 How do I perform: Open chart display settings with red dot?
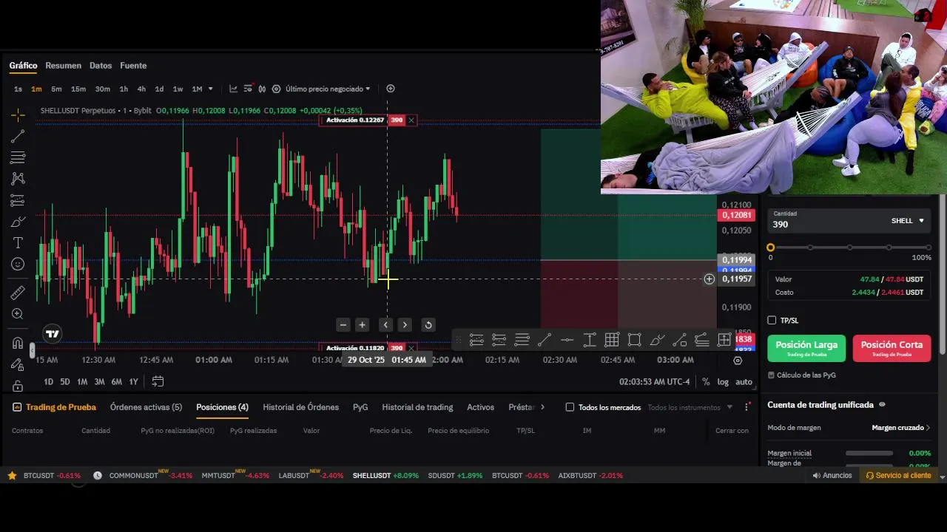pyautogui.click(x=248, y=89)
